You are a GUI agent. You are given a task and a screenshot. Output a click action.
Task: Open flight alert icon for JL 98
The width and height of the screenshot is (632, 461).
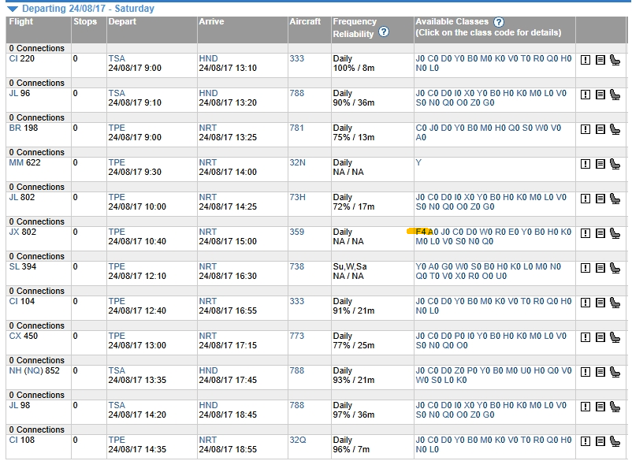click(586, 407)
